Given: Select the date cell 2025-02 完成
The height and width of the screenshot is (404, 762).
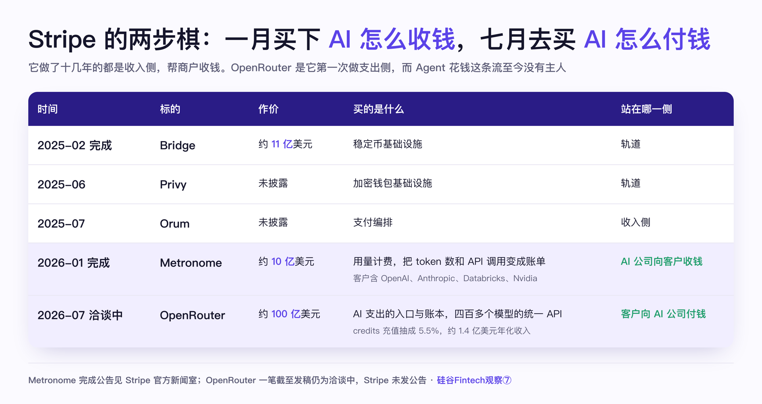Looking at the screenshot, I should click(x=75, y=145).
